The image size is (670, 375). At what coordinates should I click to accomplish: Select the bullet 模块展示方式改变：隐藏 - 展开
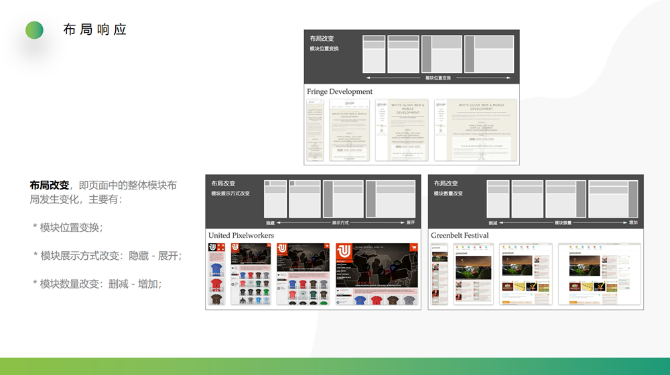(x=107, y=255)
